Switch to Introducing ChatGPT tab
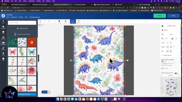 pyautogui.click(x=82, y=5)
